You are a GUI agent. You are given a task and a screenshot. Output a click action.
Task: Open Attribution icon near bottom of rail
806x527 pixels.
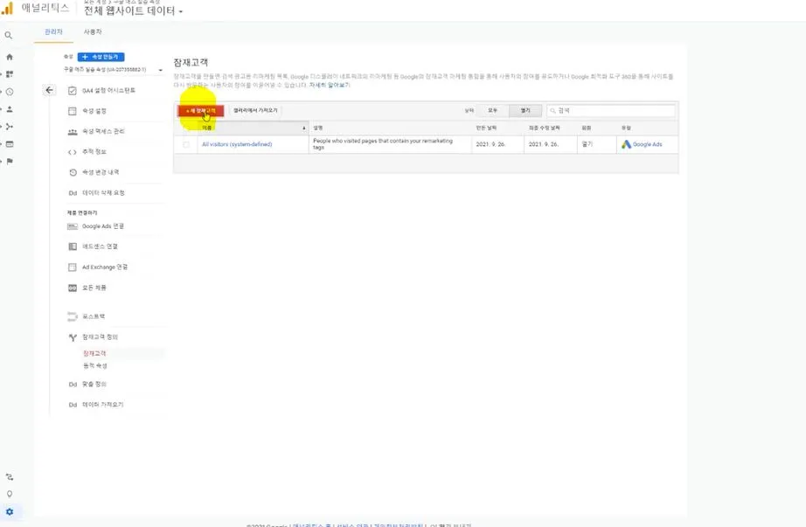coord(10,477)
